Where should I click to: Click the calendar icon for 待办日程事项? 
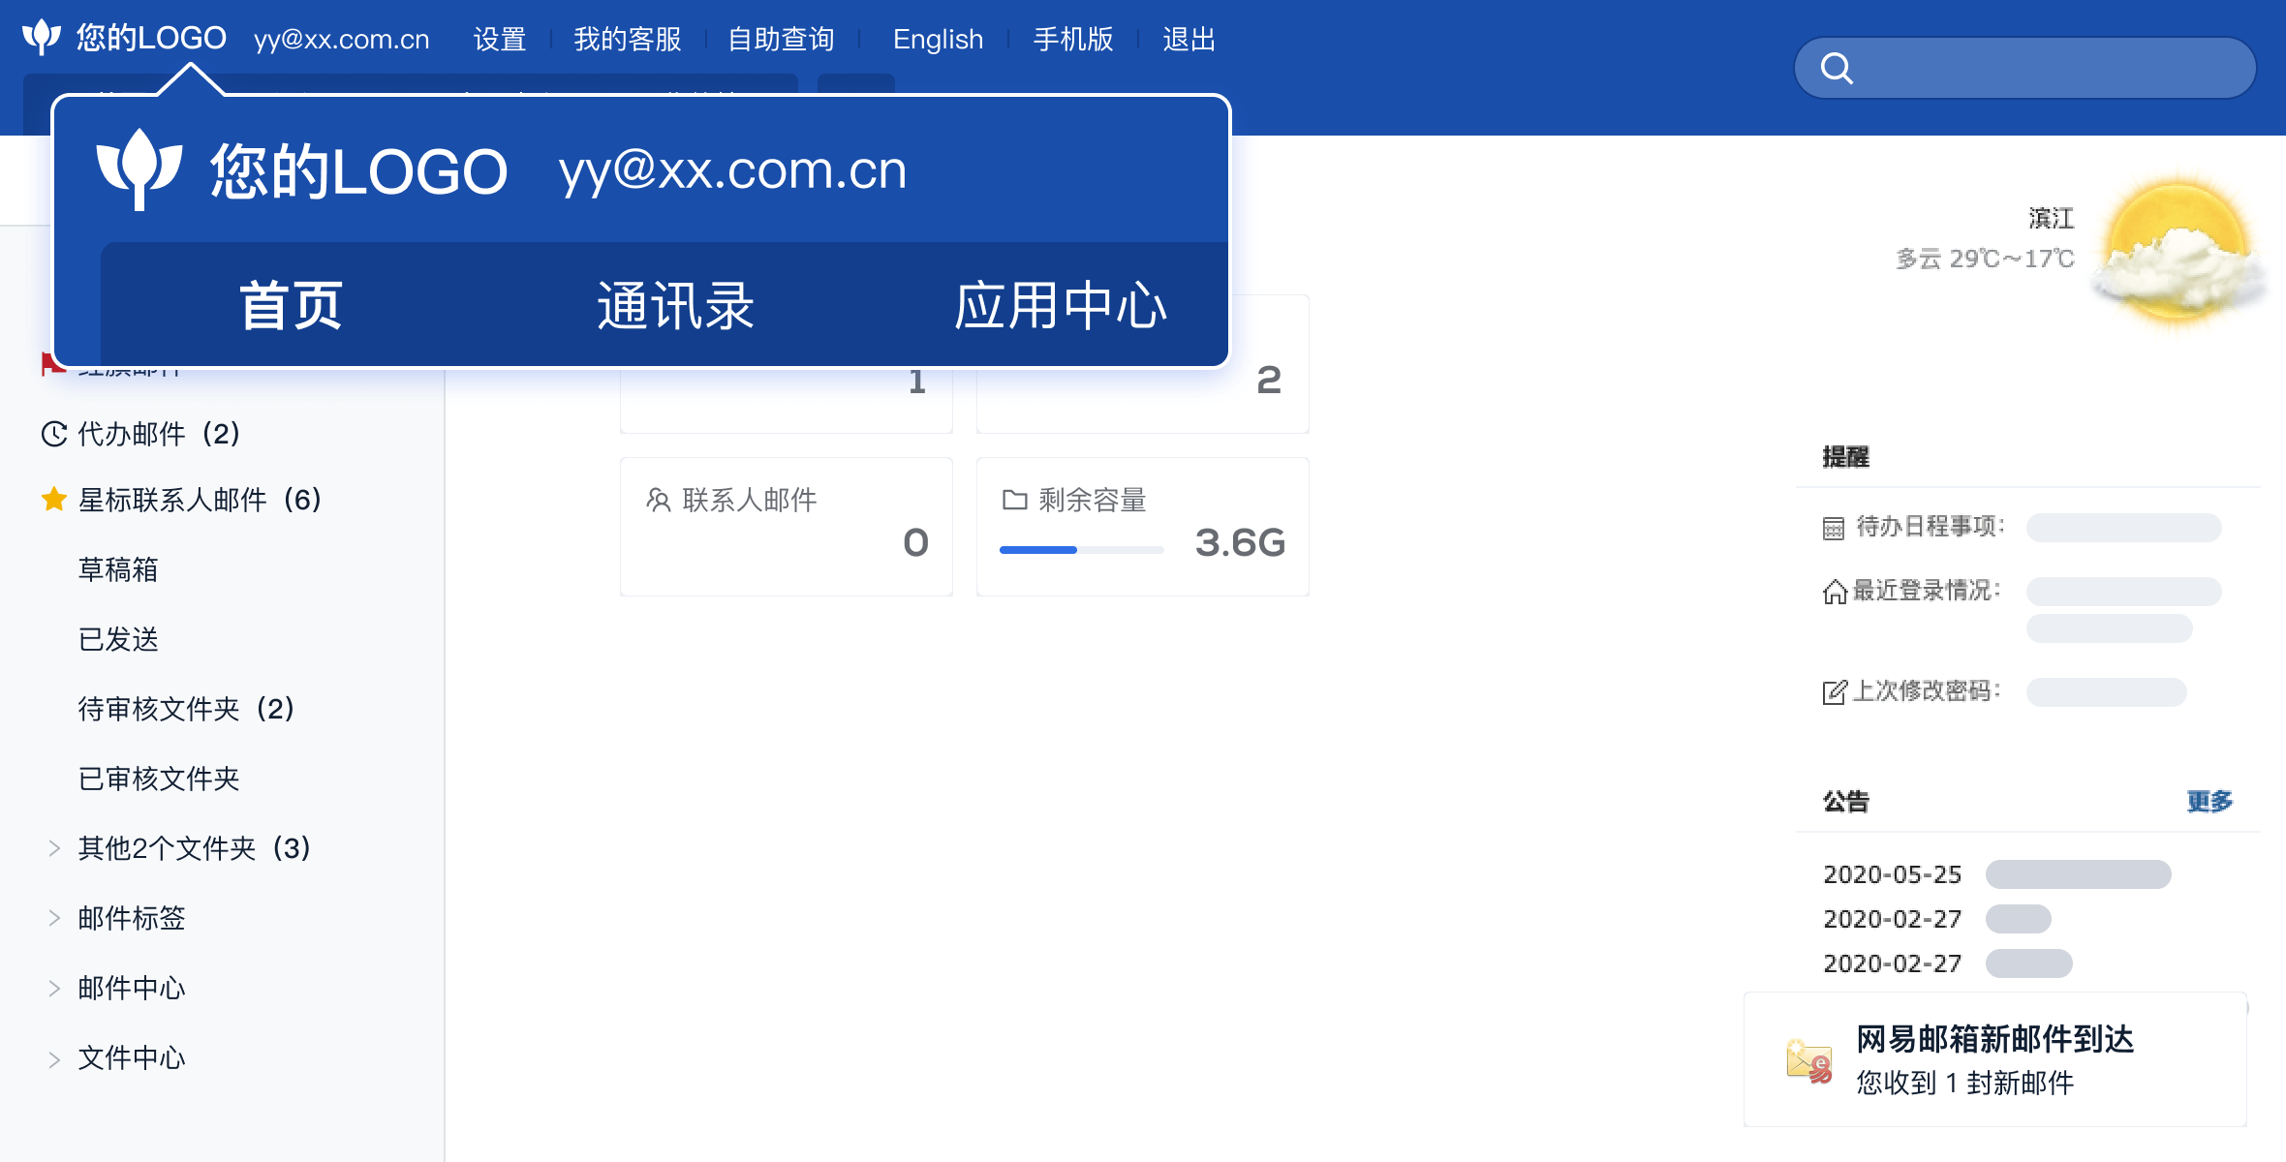[1834, 528]
